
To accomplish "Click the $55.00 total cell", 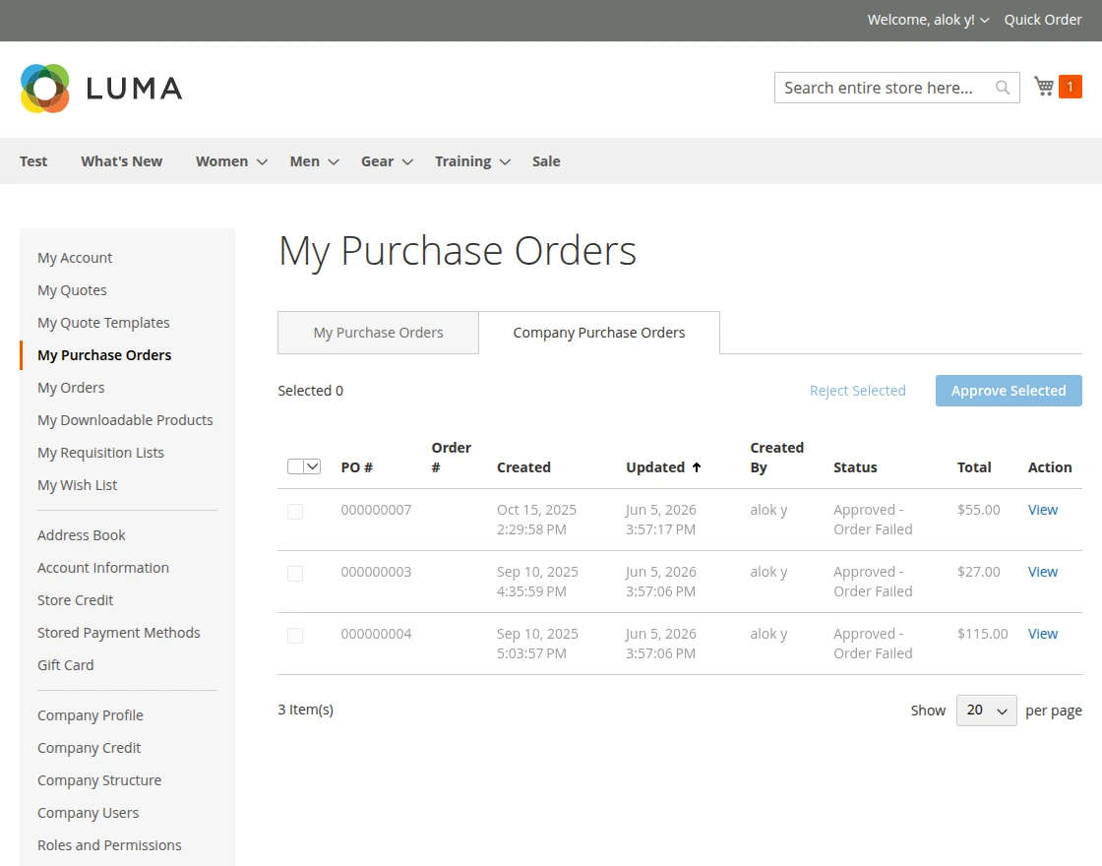I will point(978,510).
